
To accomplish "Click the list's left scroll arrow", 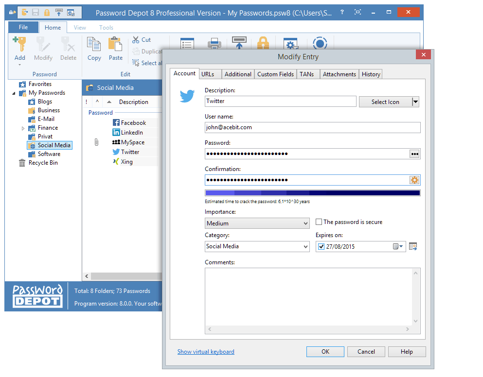I will click(87, 276).
